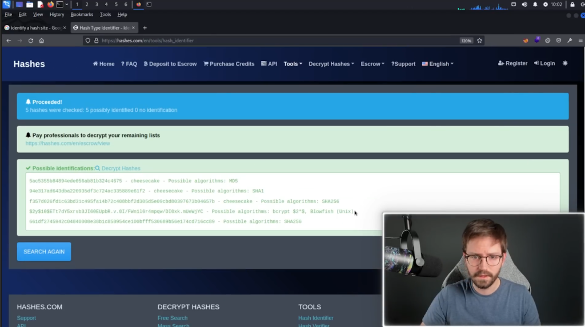Open the Kali applications menu icon
This screenshot has height=327, width=585.
(x=6, y=5)
